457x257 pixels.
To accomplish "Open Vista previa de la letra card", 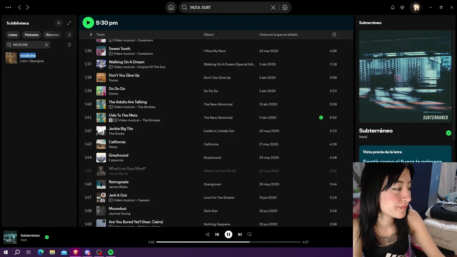I will coord(405,154).
